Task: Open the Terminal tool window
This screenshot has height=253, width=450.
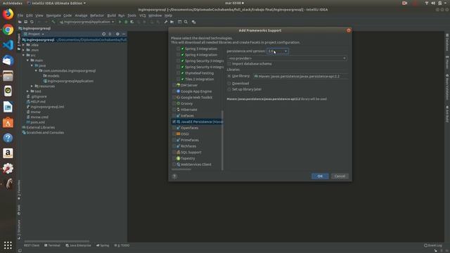Action: tap(52, 245)
